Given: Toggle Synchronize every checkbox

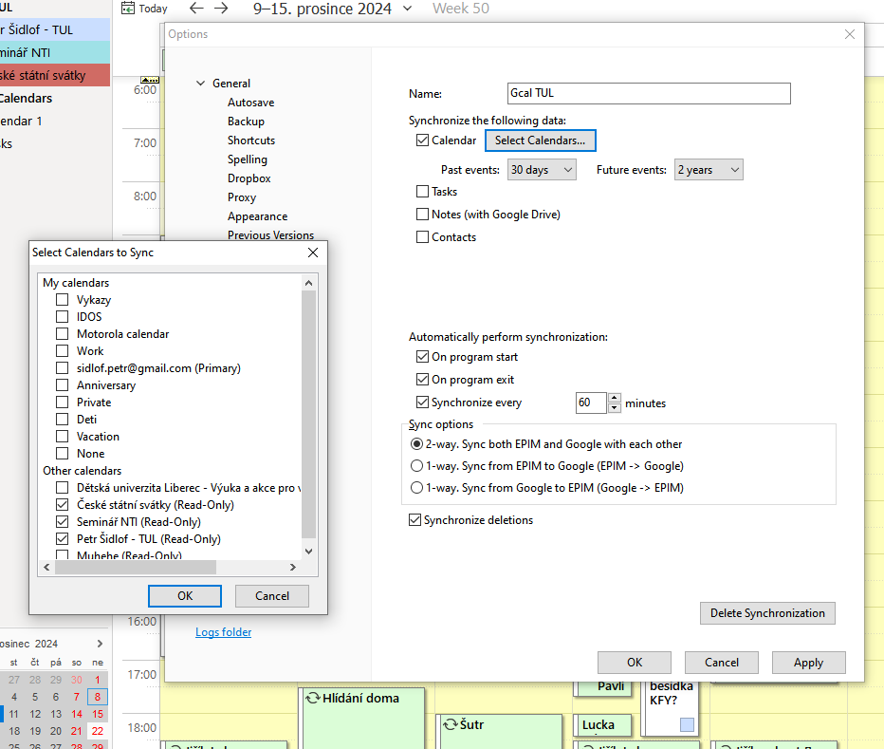Looking at the screenshot, I should click(x=422, y=402).
